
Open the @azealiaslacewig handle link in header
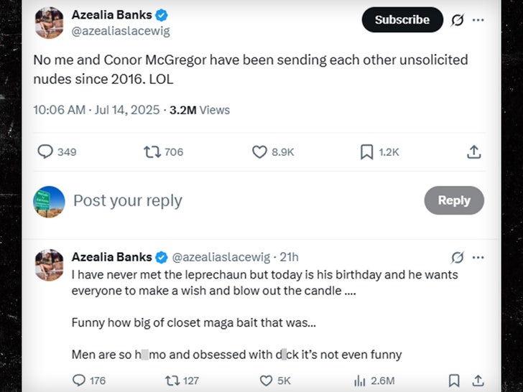click(x=121, y=31)
